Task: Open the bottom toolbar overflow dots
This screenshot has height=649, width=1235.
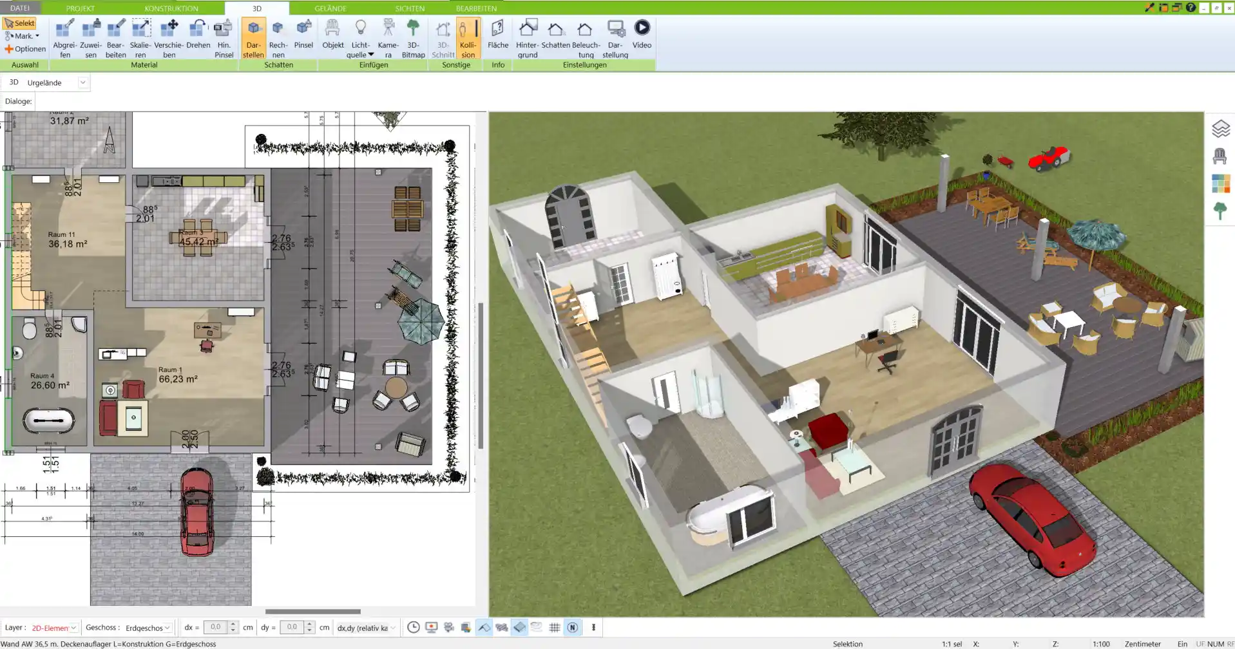Action: click(x=593, y=627)
